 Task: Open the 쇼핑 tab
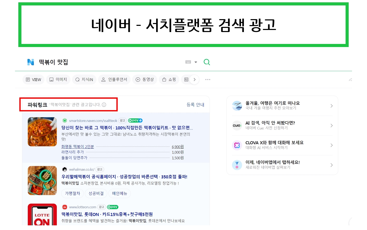(x=169, y=80)
